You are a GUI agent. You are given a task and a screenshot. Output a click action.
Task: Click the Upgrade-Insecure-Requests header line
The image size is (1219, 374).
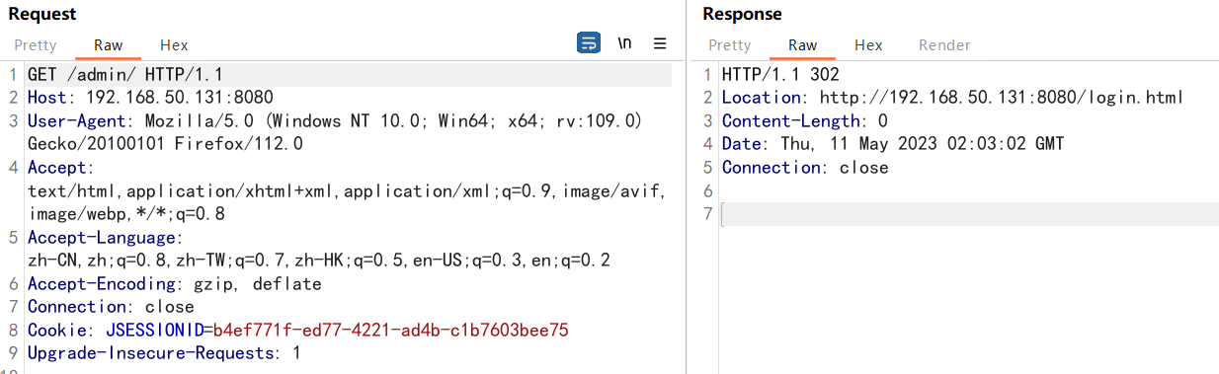[x=164, y=353]
